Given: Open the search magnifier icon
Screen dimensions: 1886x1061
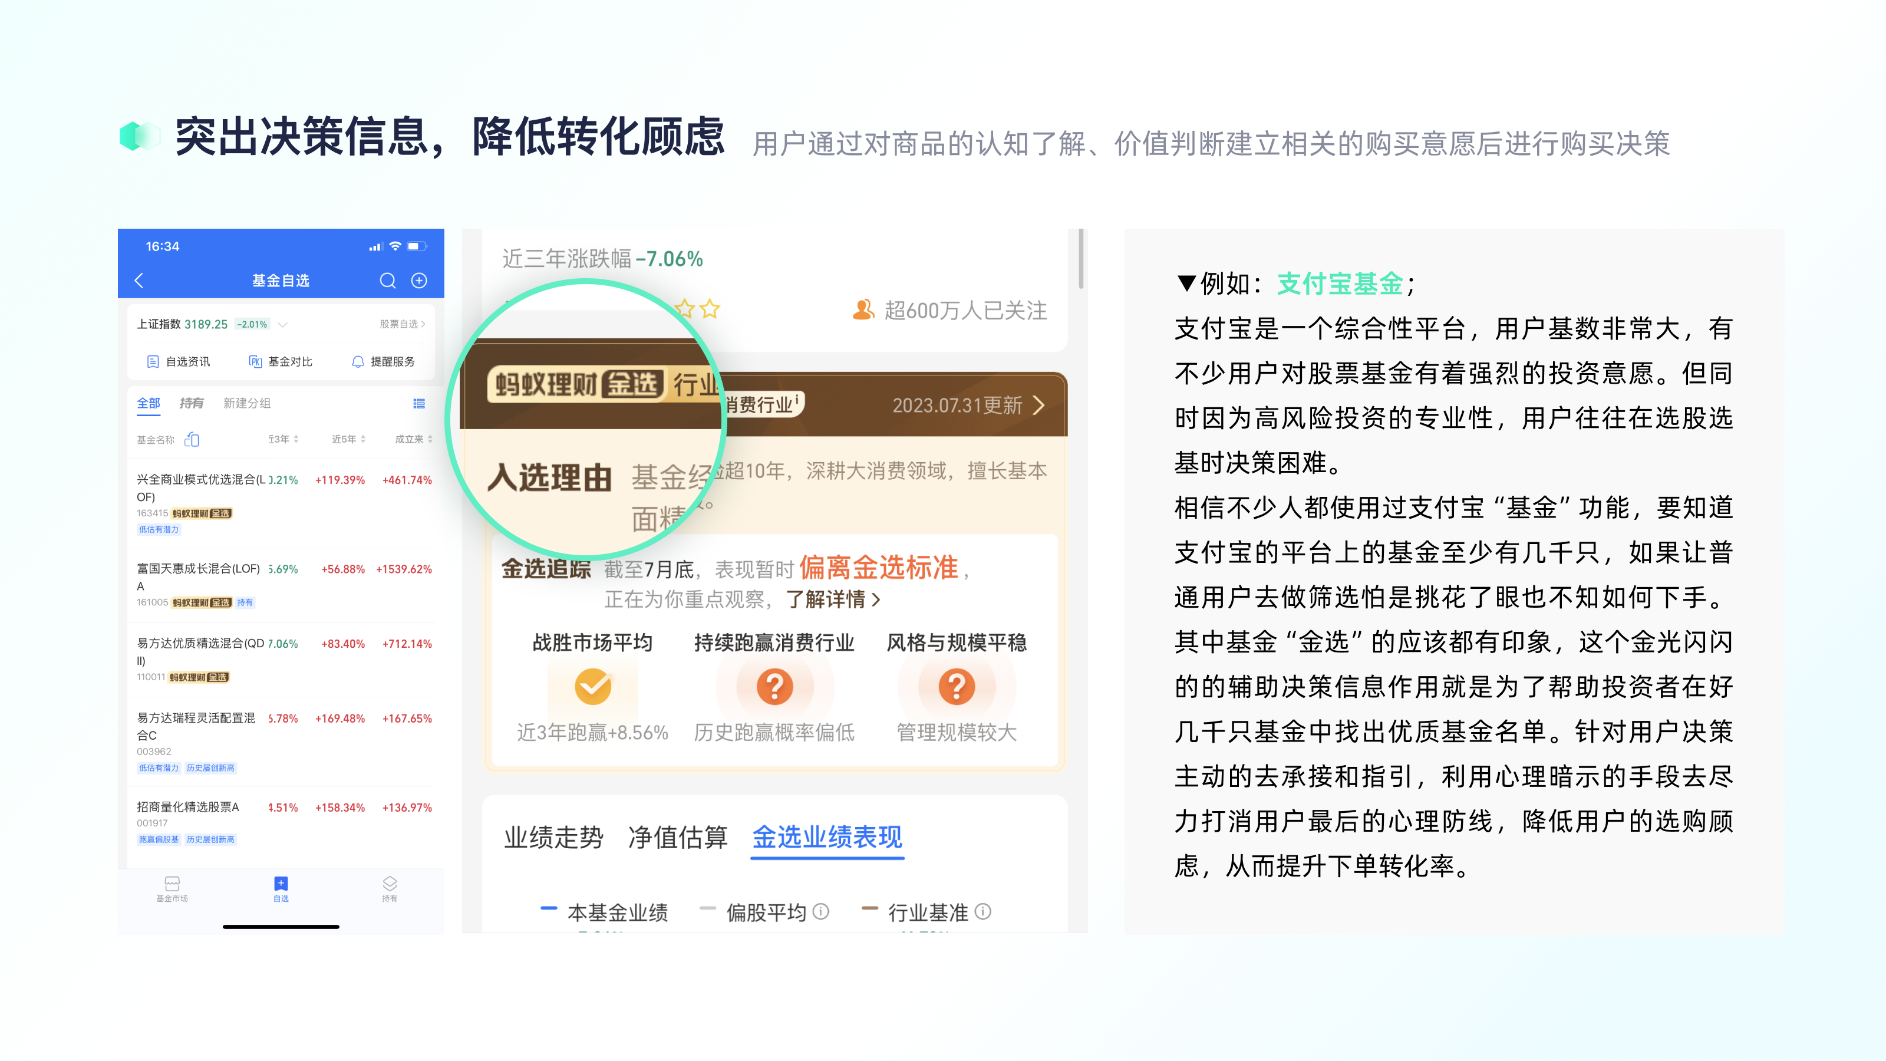Looking at the screenshot, I should pos(387,281).
